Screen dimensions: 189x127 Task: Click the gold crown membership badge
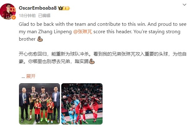[61, 8]
